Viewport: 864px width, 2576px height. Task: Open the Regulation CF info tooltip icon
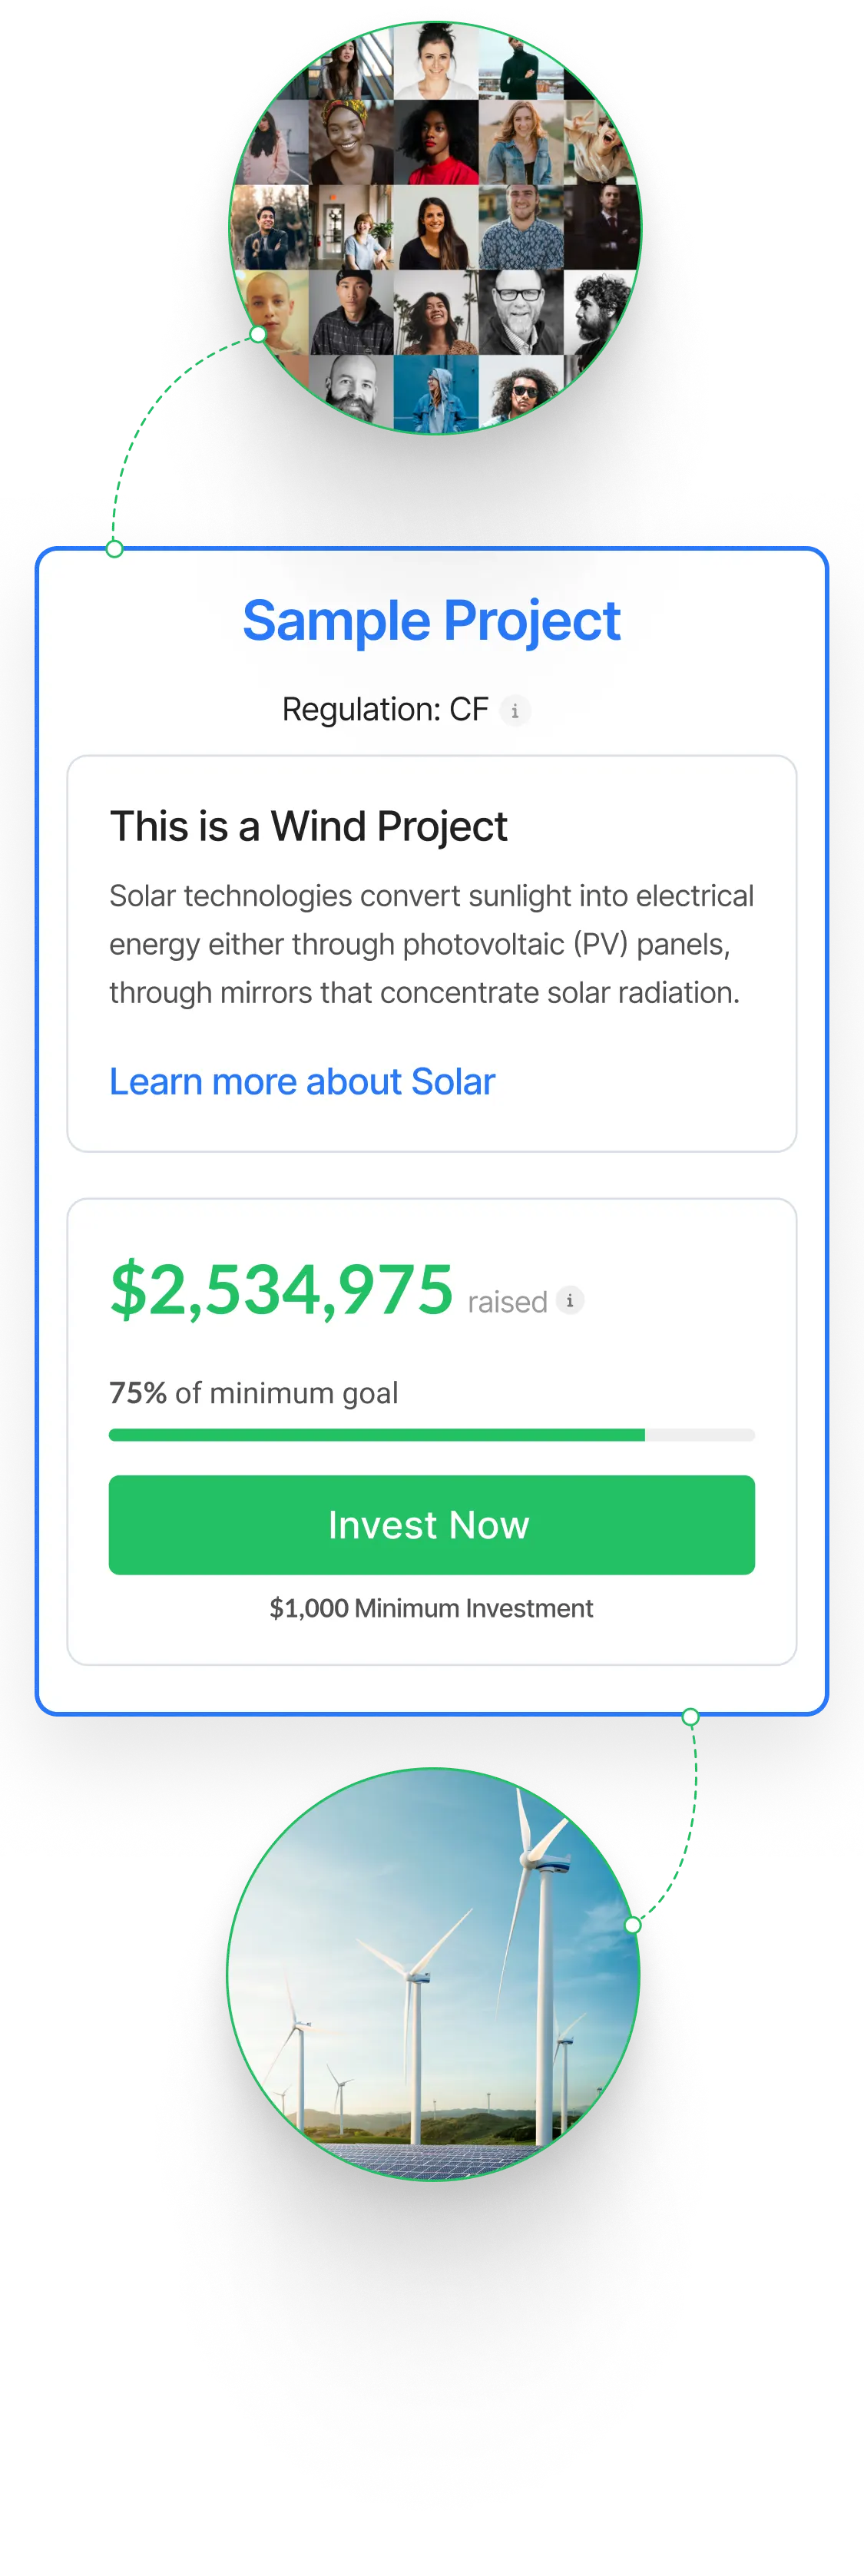[515, 711]
